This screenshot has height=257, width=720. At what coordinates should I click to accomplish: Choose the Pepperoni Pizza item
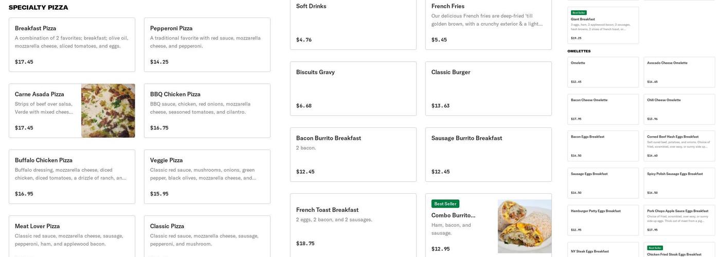[x=207, y=45]
